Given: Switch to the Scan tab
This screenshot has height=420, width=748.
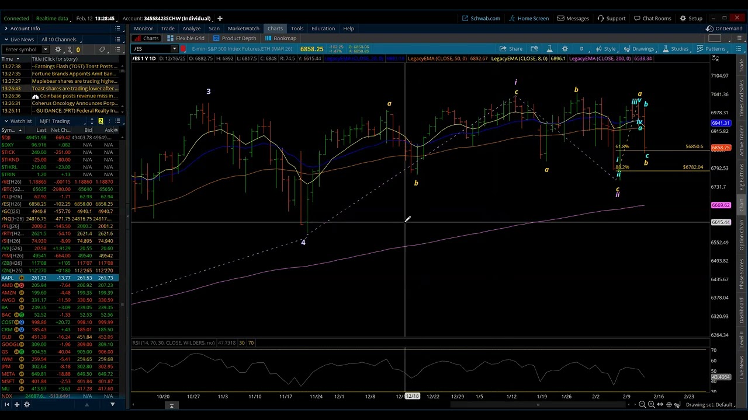Looking at the screenshot, I should 214,29.
